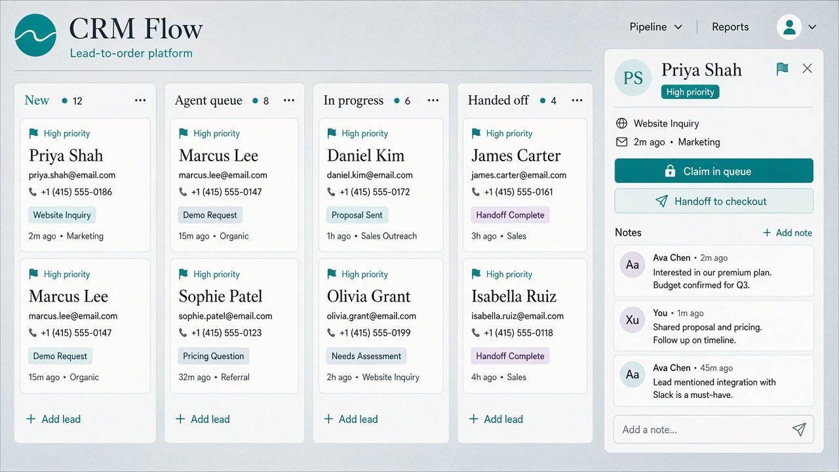Expand the account menu chevron
The height and width of the screenshot is (472, 839).
(813, 27)
